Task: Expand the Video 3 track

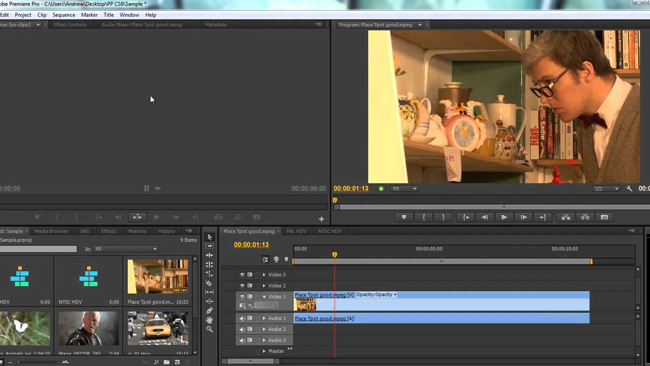Action: 264,274
